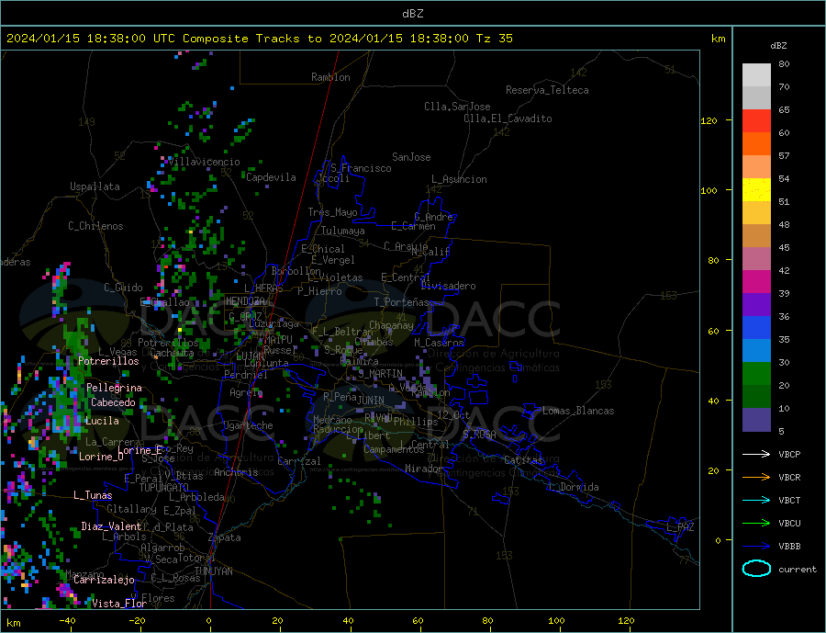Click the green VBCU arrow in legend
This screenshot has width=826, height=633.
(756, 523)
